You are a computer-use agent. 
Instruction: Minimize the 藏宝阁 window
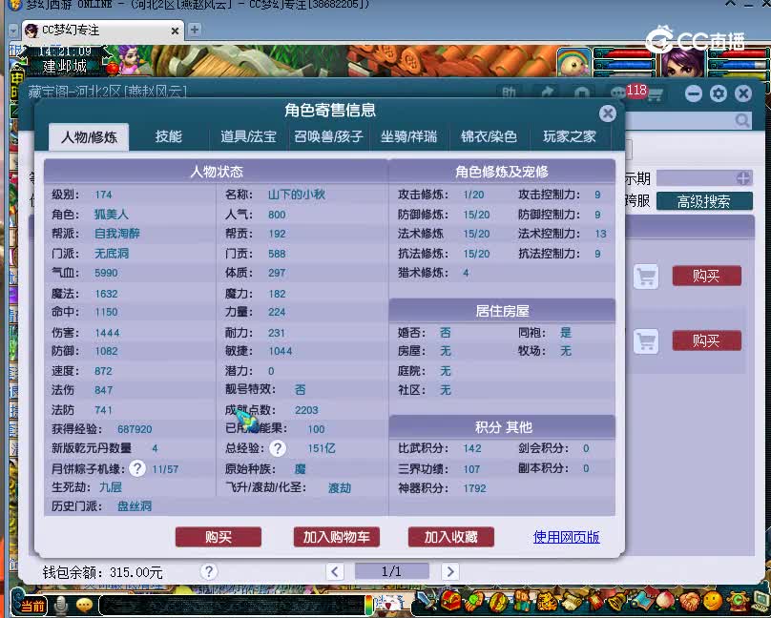pyautogui.click(x=694, y=93)
